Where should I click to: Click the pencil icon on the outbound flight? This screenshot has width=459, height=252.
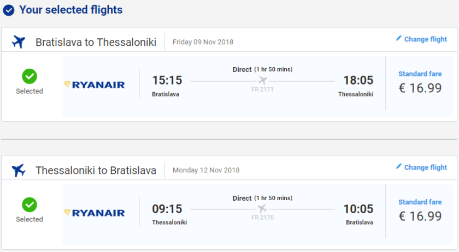coord(398,39)
